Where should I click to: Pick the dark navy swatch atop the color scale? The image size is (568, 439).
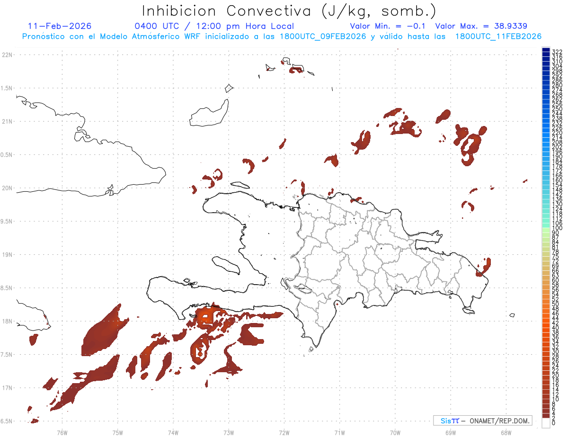coord(546,50)
